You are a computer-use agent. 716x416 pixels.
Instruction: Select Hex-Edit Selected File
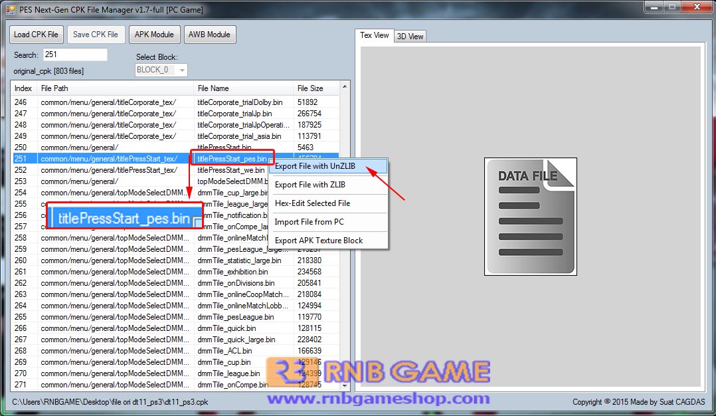[328, 203]
